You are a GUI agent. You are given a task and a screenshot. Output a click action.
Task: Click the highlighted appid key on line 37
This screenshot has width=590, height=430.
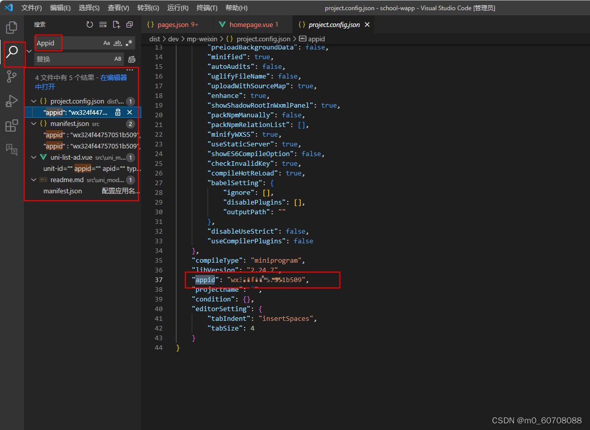205,280
